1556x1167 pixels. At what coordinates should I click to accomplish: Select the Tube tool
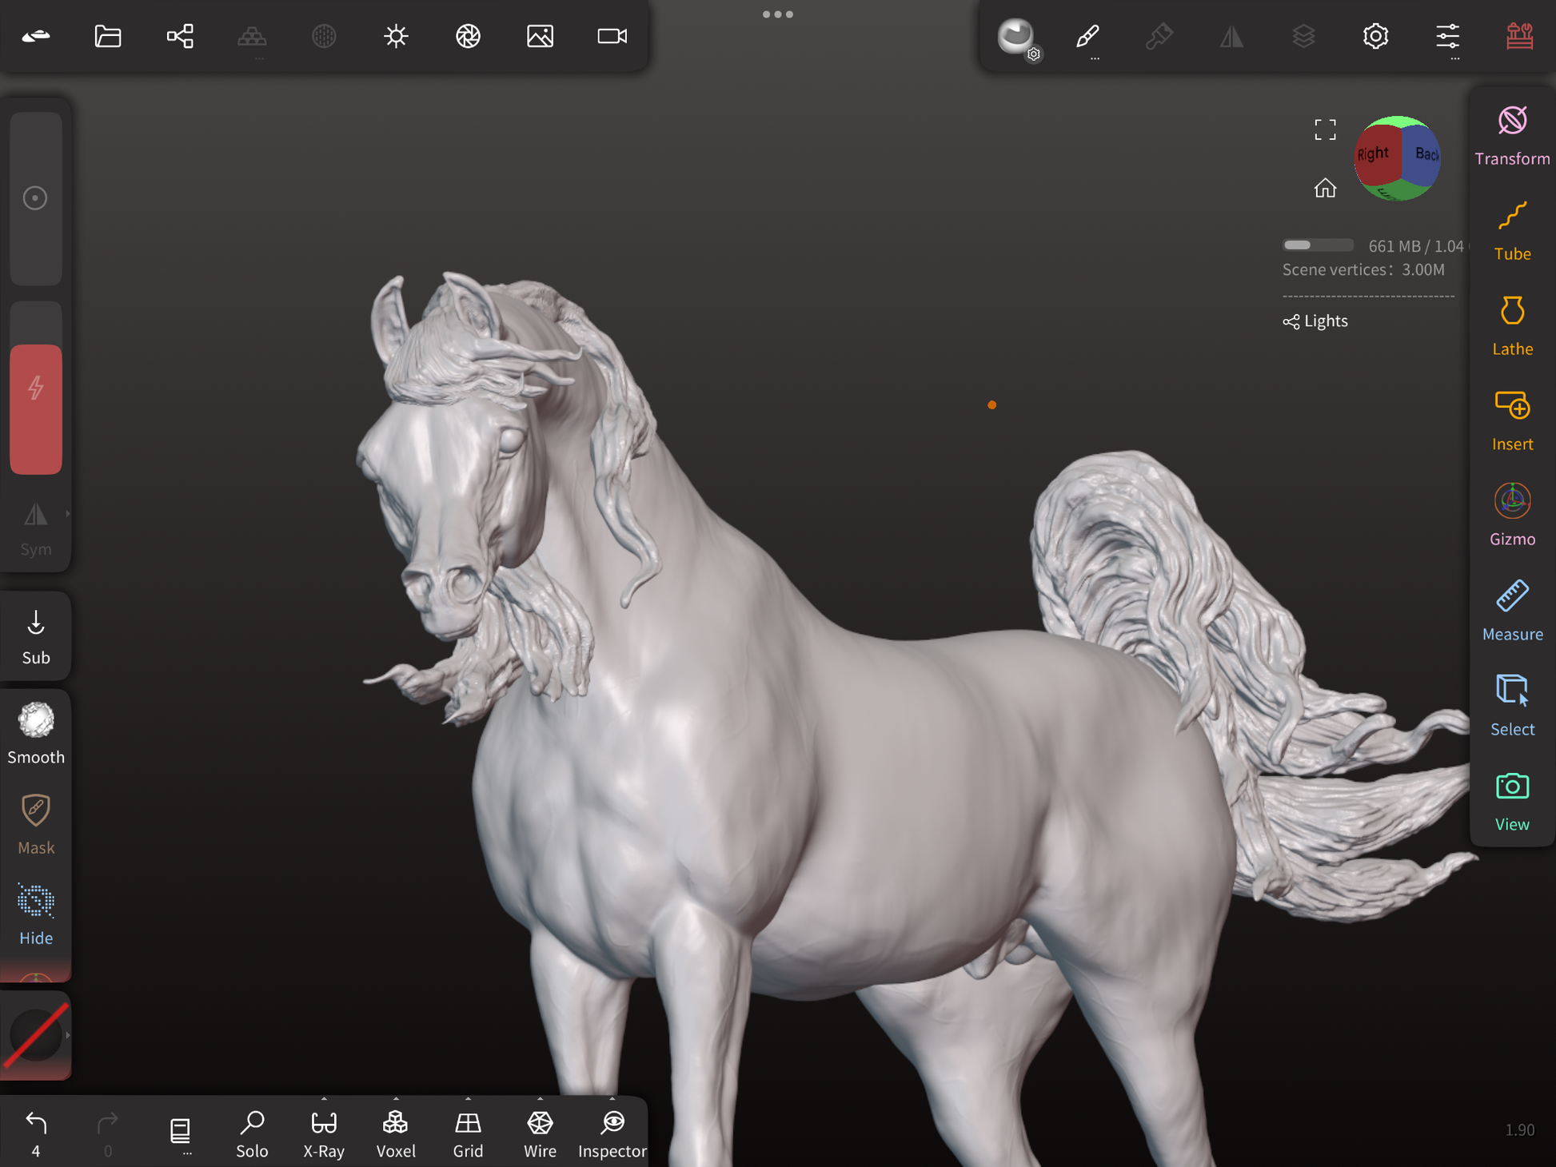tap(1511, 229)
